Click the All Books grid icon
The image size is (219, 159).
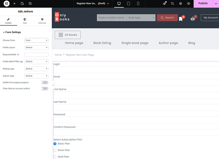click(x=61, y=35)
